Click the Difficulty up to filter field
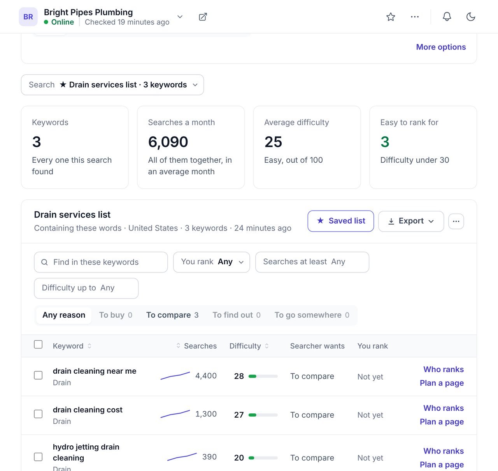Screen dimensions: 498x471 [86, 288]
